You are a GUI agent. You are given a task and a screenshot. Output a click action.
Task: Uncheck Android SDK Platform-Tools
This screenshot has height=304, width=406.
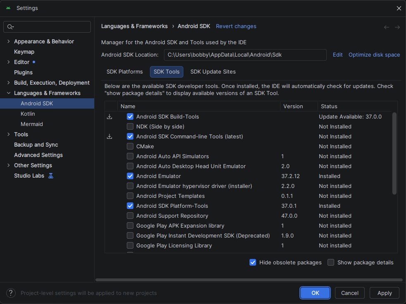pyautogui.click(x=130, y=206)
